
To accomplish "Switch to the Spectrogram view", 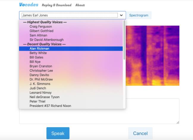I will (x=139, y=15).
